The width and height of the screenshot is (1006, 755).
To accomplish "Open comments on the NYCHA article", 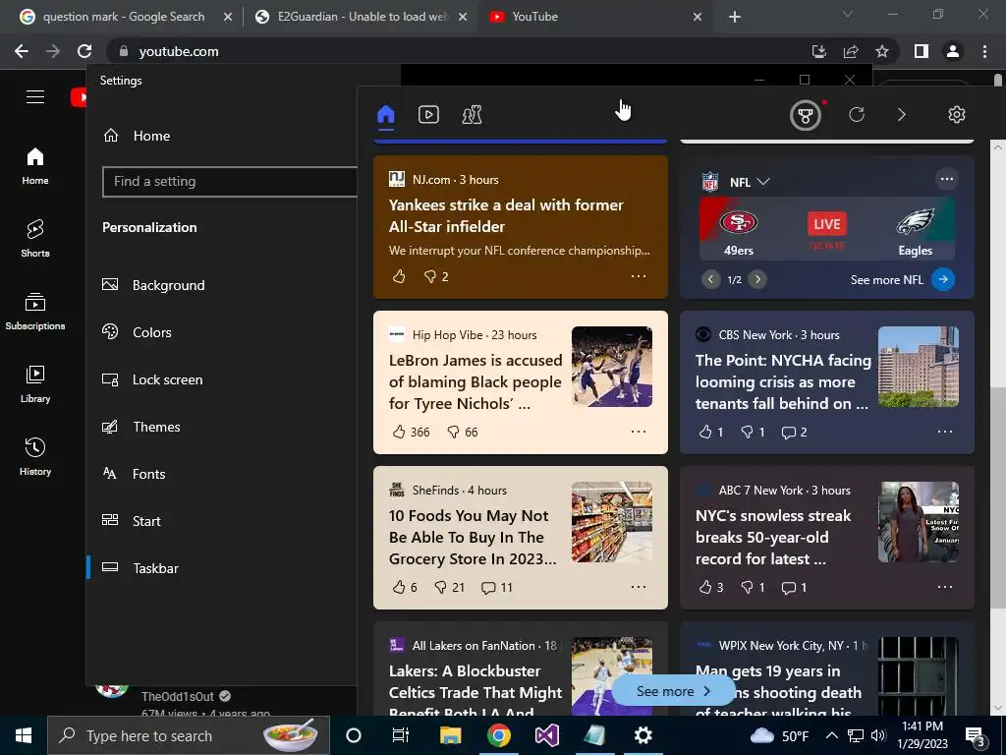I will pos(794,433).
